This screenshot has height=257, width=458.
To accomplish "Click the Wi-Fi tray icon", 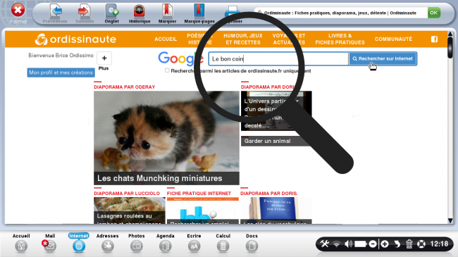I will [x=337, y=244].
